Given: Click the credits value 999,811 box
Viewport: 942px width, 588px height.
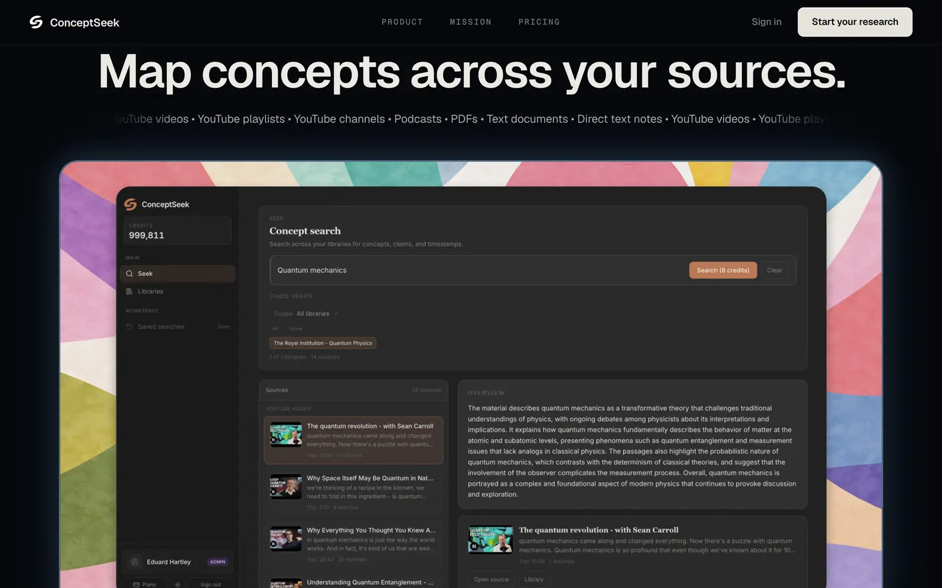Looking at the screenshot, I should pyautogui.click(x=177, y=230).
